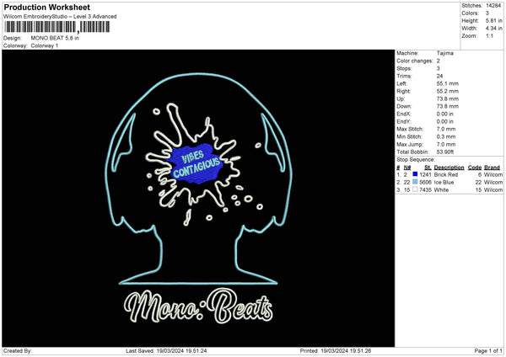The image size is (506, 357).
Task: Select the 'Brick Red' description cell
Action: tap(445, 174)
